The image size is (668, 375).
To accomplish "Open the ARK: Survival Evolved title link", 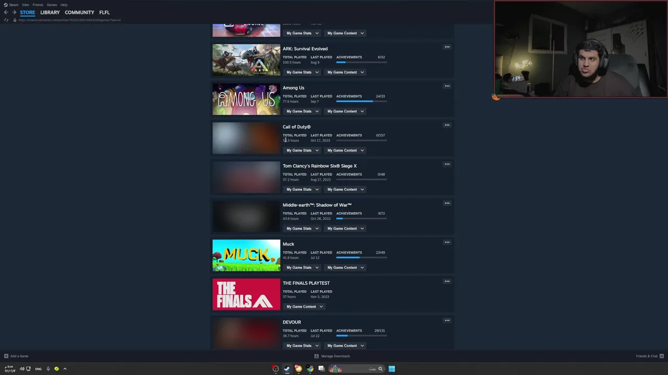I will pyautogui.click(x=305, y=49).
